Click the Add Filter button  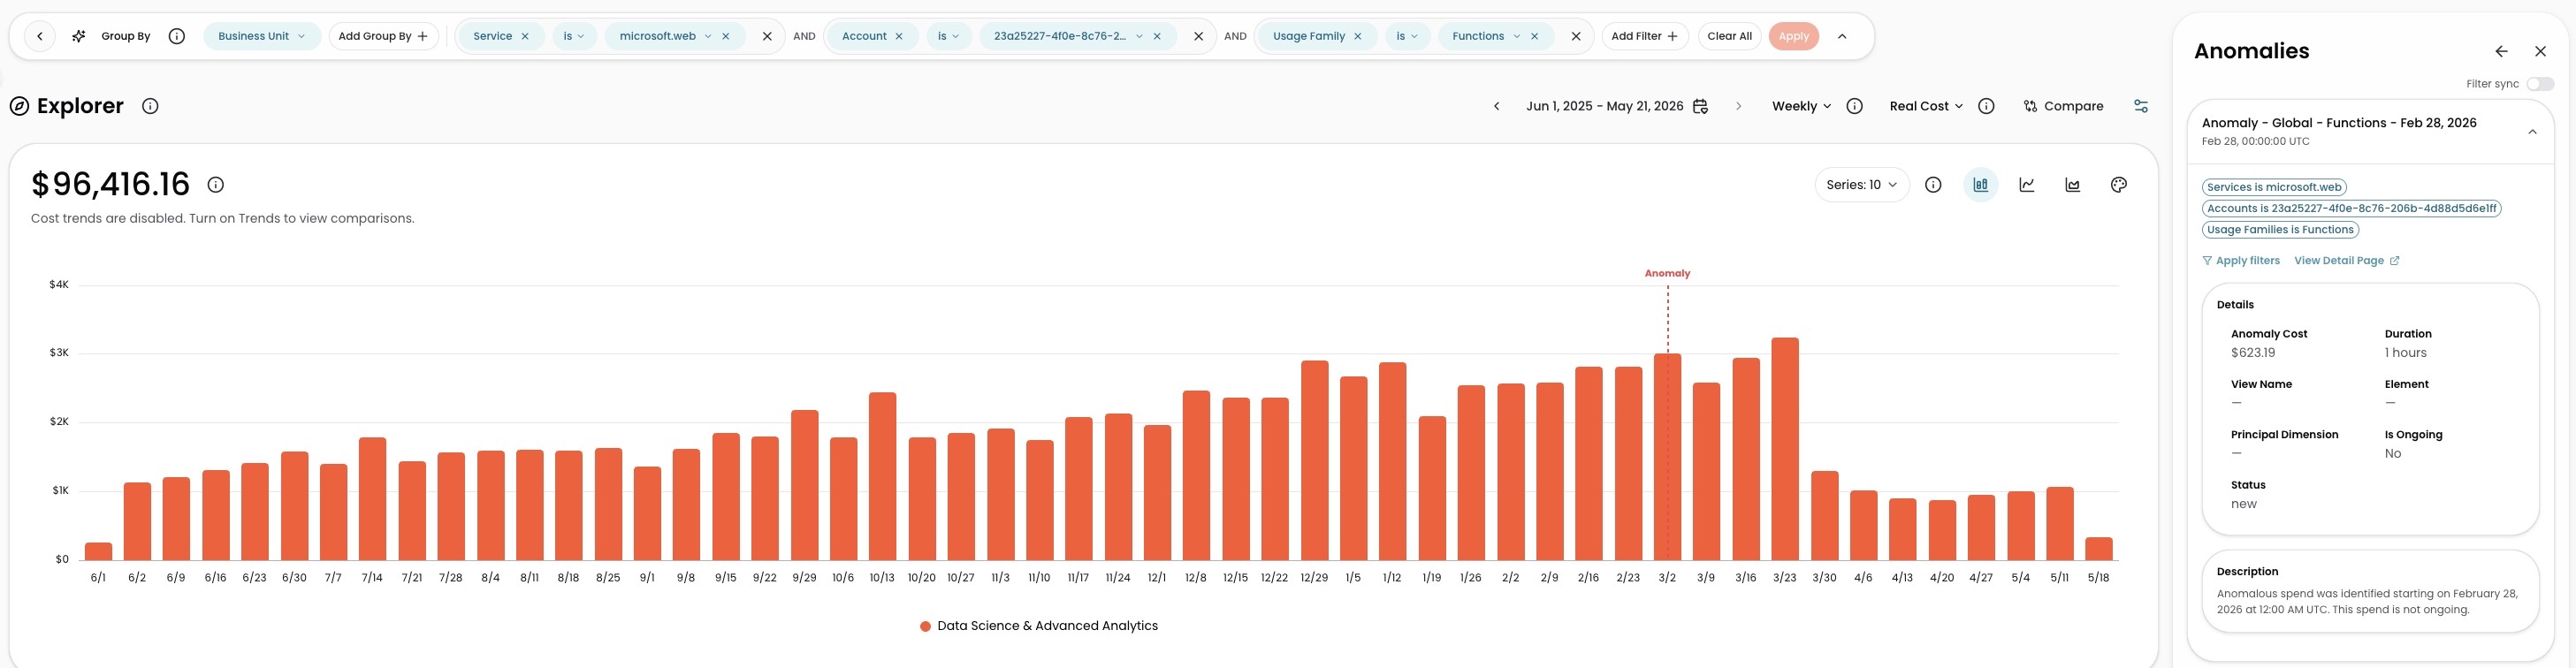tap(1644, 36)
